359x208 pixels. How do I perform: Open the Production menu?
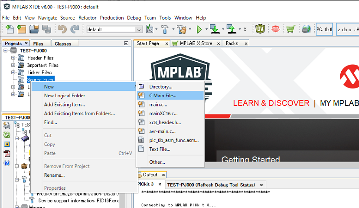(112, 18)
